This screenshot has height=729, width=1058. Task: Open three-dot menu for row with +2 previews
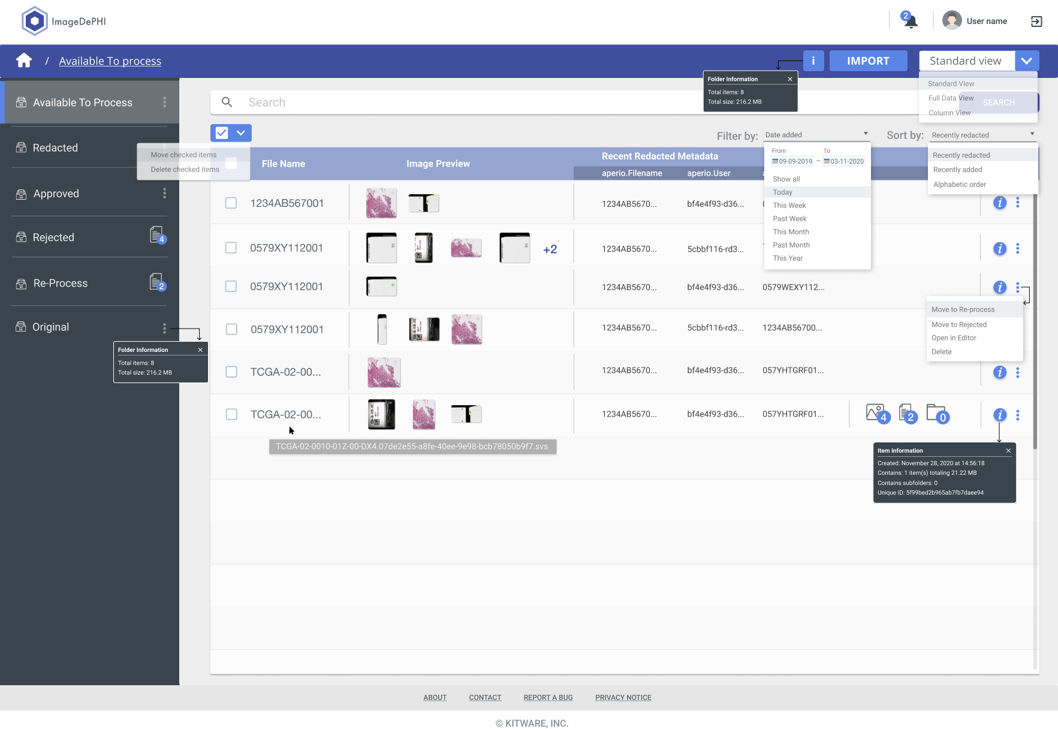[x=1017, y=248]
